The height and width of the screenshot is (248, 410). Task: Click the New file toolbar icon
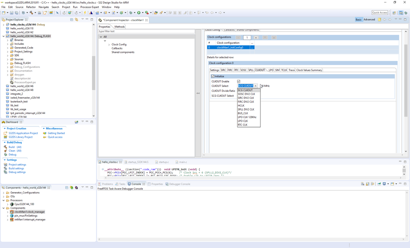tap(4, 13)
